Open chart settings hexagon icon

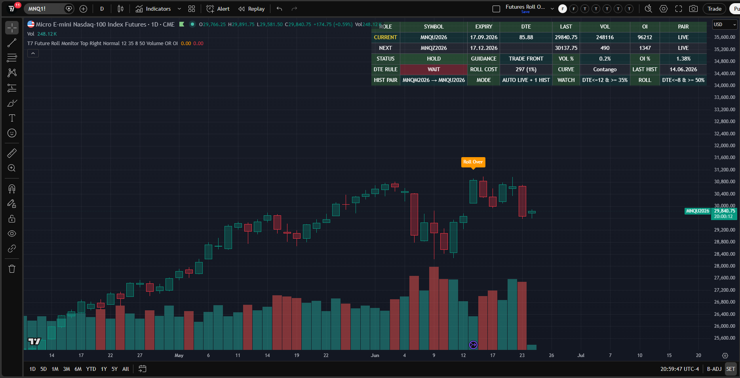(x=664, y=9)
